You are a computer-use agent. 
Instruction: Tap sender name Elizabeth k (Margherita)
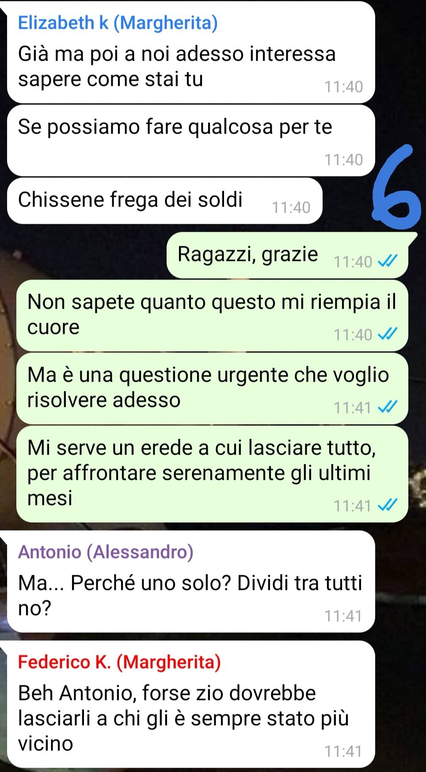point(118,23)
